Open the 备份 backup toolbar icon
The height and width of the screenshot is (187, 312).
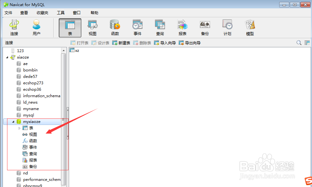coord(205,28)
